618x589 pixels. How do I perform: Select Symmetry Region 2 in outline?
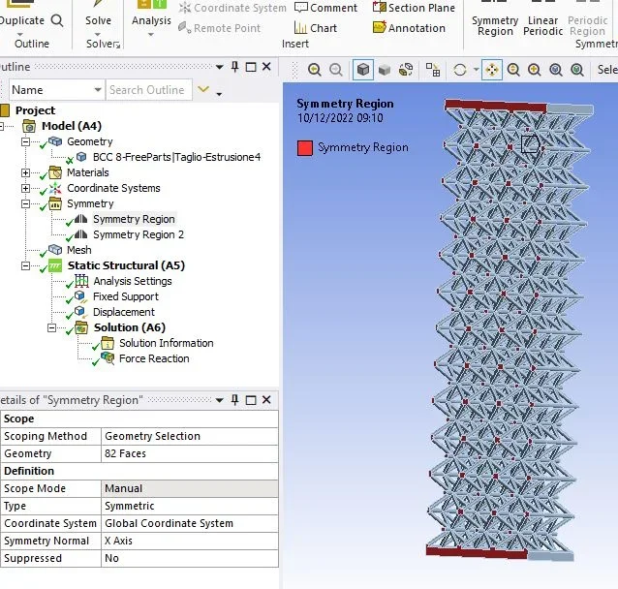tap(138, 234)
